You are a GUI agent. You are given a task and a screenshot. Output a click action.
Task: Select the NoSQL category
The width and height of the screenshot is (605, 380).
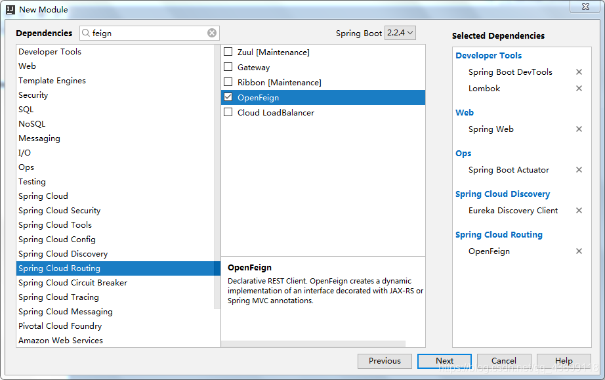(x=115, y=124)
